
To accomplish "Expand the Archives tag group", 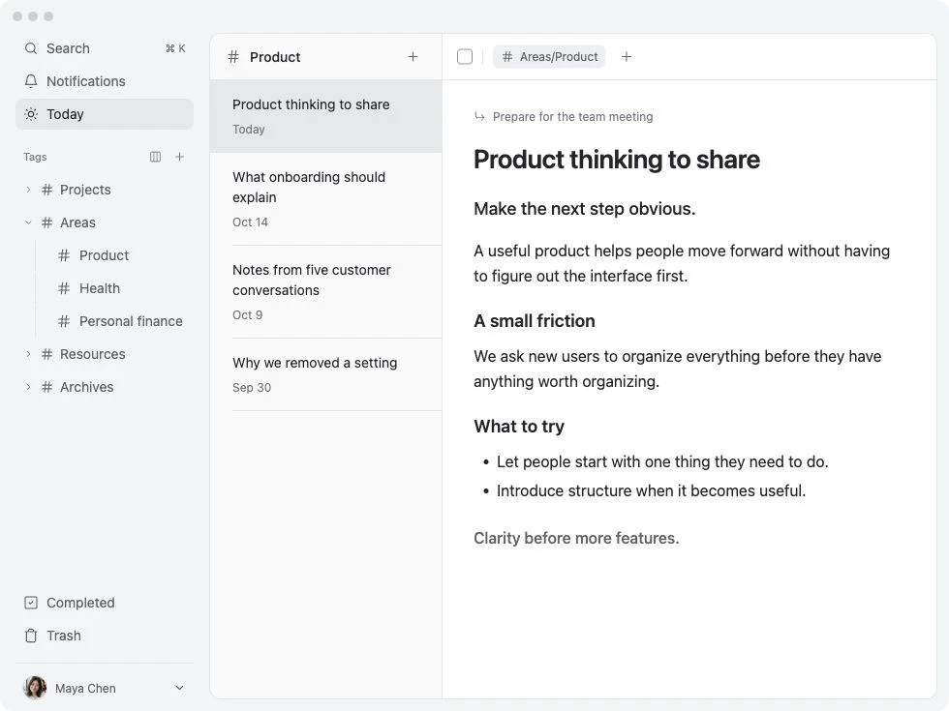I will tap(28, 387).
